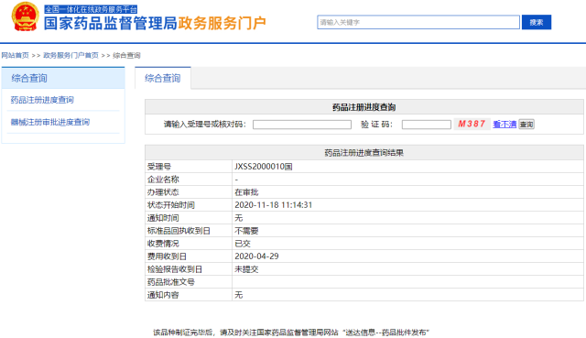
Task: Open 药品注册进度查询 in the sidebar
Action: tap(42, 100)
